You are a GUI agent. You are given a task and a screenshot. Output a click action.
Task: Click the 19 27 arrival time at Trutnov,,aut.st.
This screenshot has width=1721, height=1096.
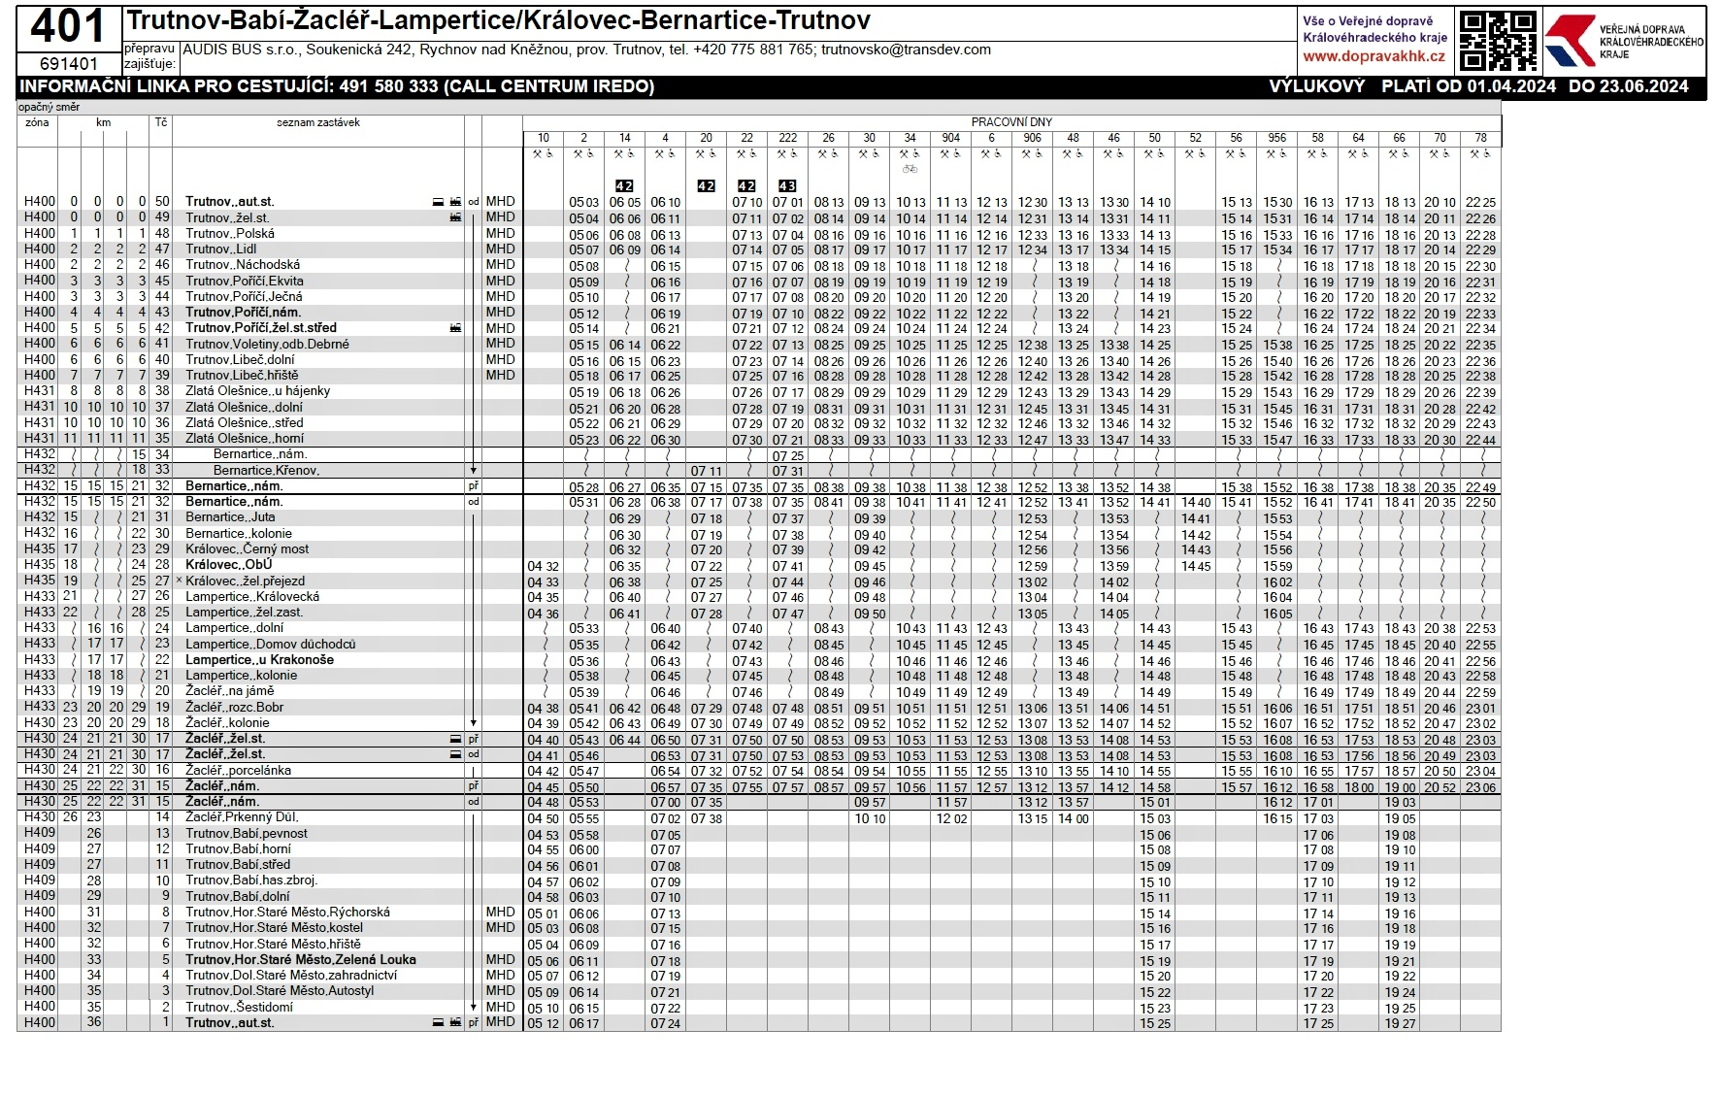pos(1400,1023)
